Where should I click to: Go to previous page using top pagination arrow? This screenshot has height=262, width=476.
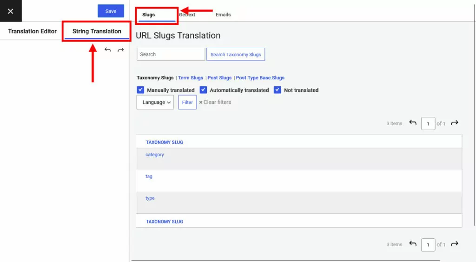point(413,123)
